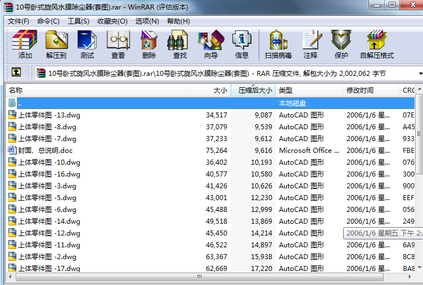Click the icon of 封面、总说明.doc
This screenshot has height=285, width=423.
pyautogui.click(x=12, y=150)
